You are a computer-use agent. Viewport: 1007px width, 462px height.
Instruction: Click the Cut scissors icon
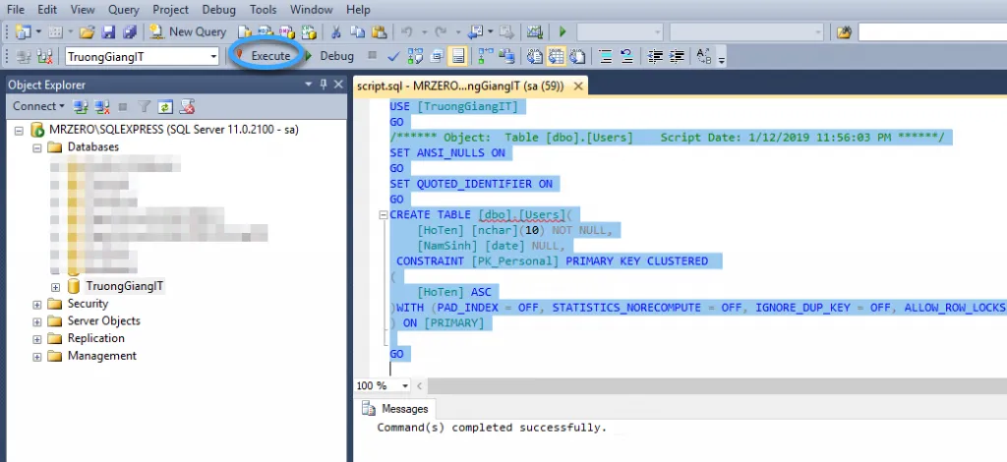coord(336,31)
